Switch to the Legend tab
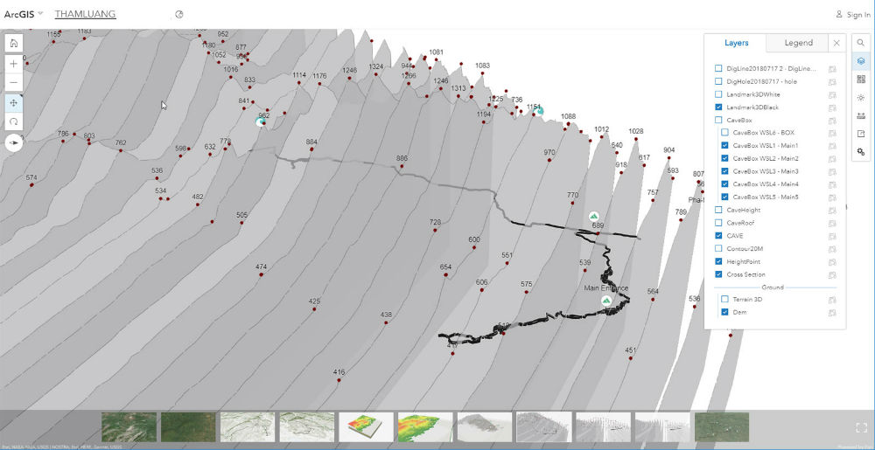The image size is (875, 450). click(x=797, y=43)
